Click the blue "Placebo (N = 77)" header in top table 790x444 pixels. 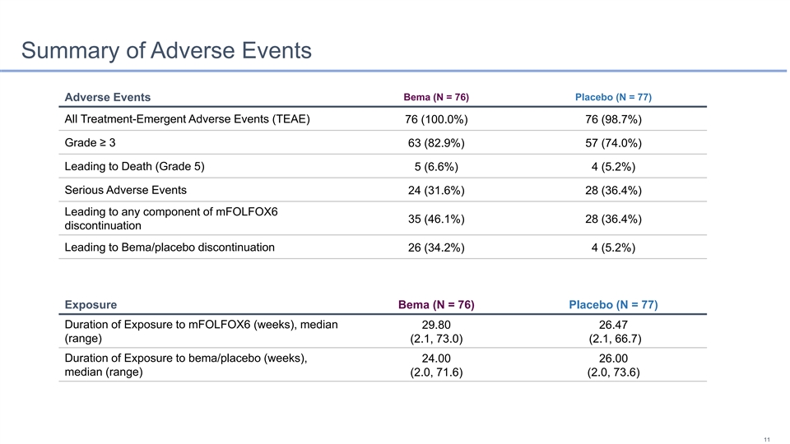point(613,98)
